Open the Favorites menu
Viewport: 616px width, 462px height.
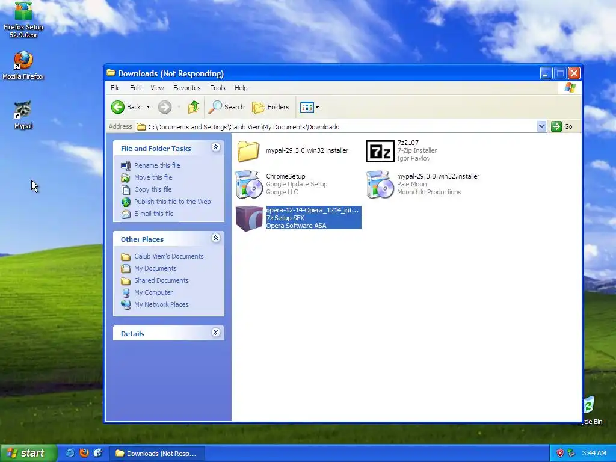point(187,88)
